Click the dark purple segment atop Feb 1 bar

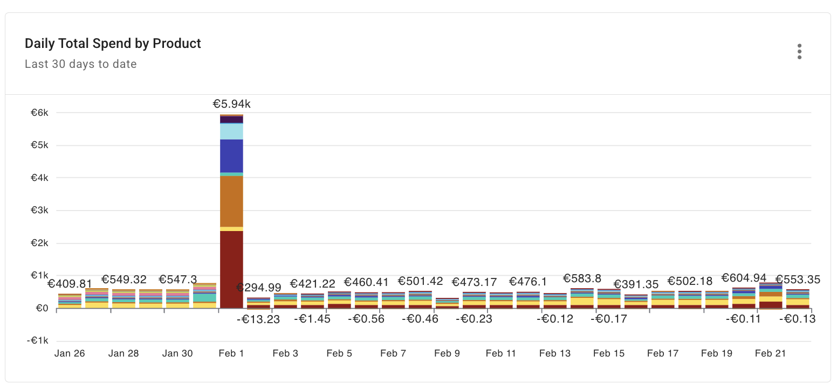(x=232, y=119)
